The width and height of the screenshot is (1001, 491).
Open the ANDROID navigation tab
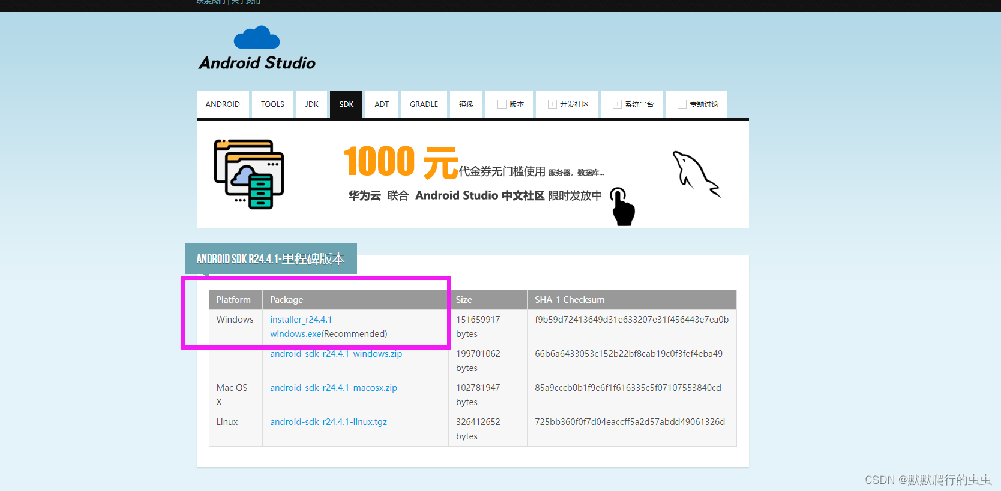click(x=223, y=104)
